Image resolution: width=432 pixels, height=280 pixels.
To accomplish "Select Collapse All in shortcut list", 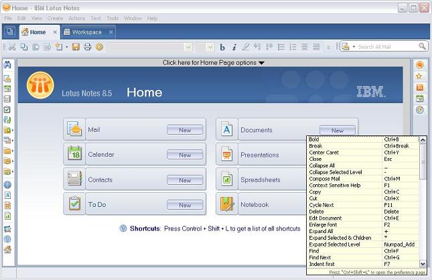I will pyautogui.click(x=363, y=165).
